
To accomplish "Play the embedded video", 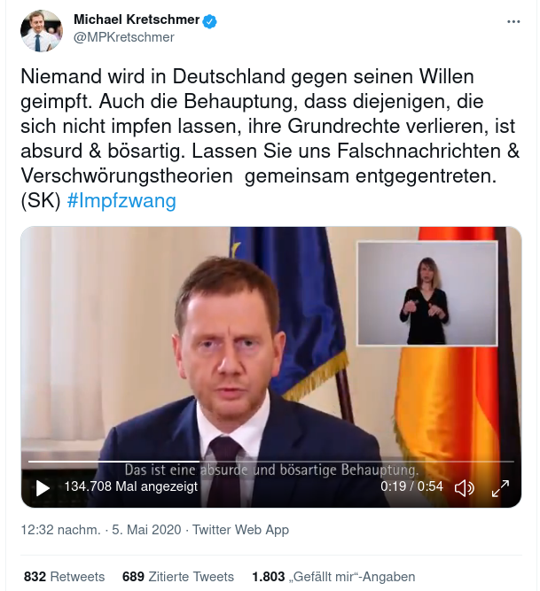I will coord(43,488).
